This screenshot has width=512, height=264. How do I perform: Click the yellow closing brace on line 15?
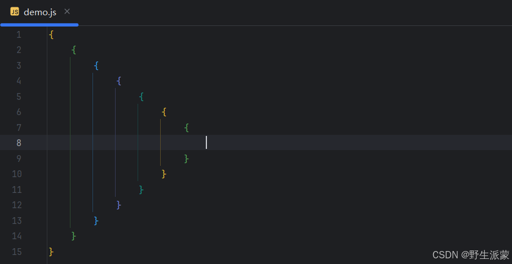[51, 252]
